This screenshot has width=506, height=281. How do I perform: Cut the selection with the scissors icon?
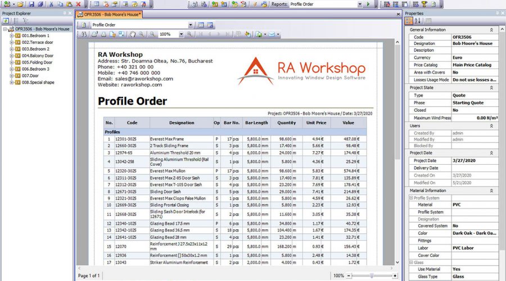tap(51, 4)
